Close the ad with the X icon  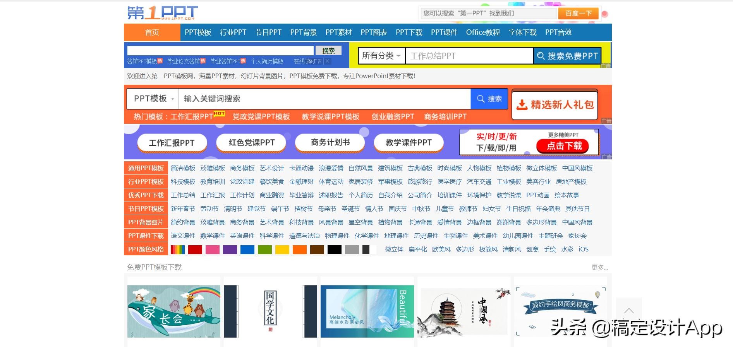[x=328, y=61]
